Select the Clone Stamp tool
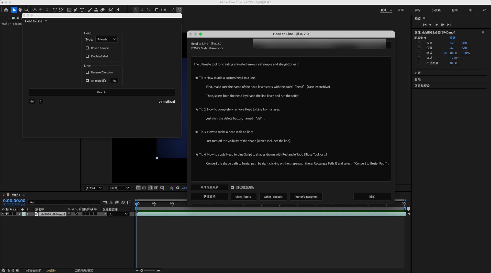Screen dimensions: 491x273 pos(96,10)
